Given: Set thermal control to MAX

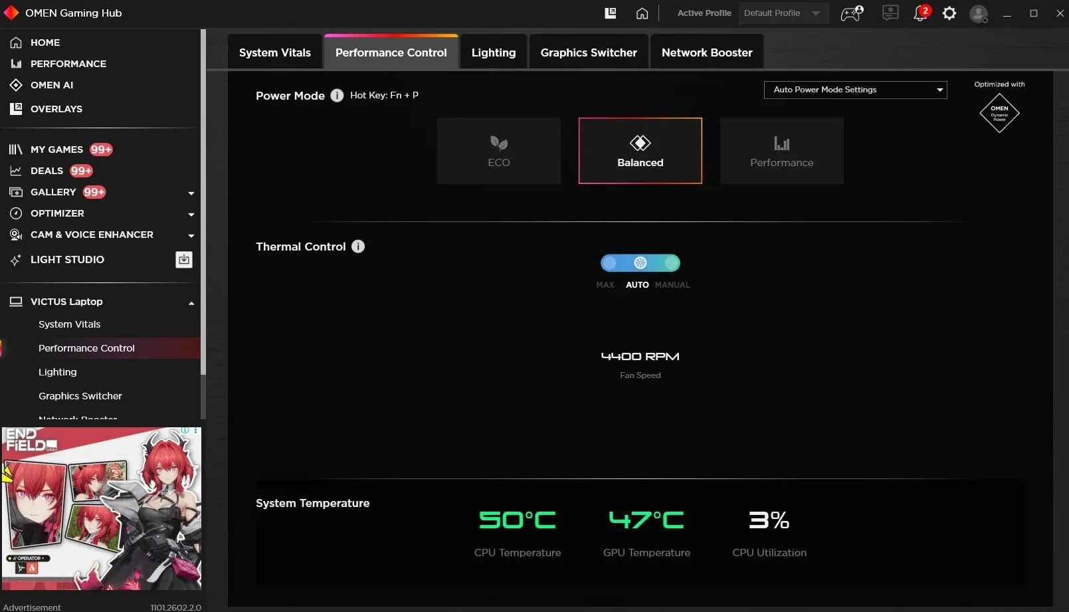Looking at the screenshot, I should pos(605,285).
